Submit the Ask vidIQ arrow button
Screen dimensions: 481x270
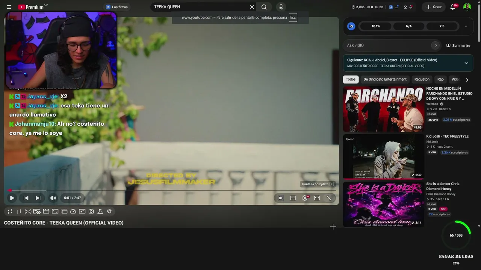tap(436, 45)
